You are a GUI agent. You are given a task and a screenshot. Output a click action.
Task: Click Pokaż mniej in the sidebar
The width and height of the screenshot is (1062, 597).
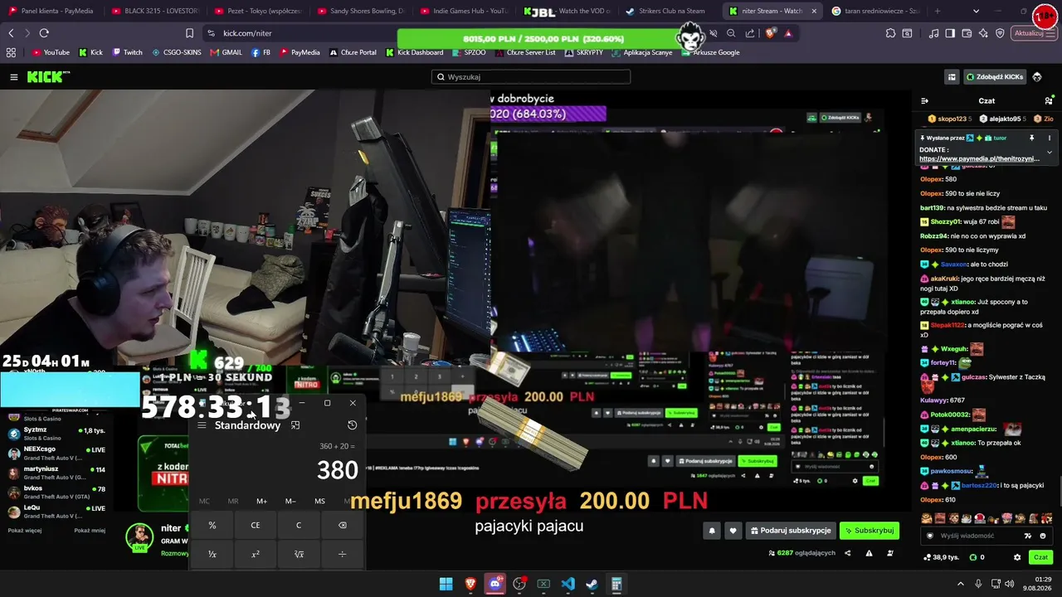pyautogui.click(x=90, y=531)
